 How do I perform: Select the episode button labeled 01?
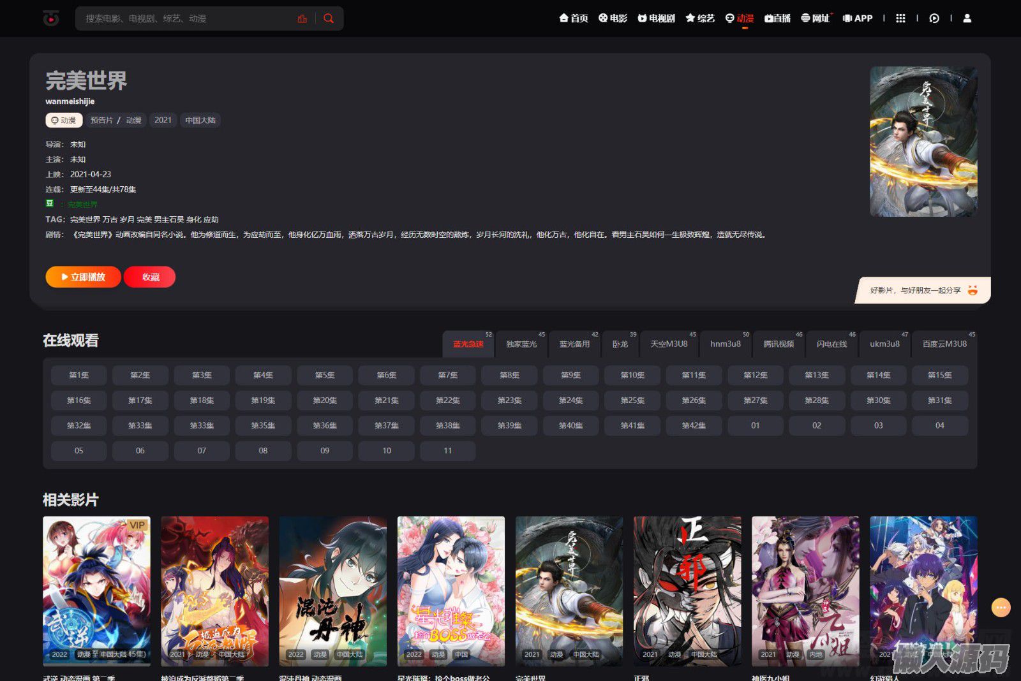pos(756,425)
